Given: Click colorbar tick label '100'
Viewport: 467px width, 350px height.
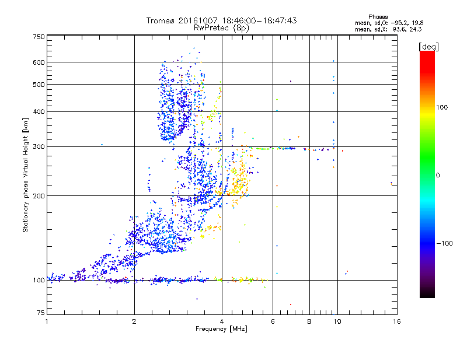Looking at the screenshot, I should click(x=442, y=107).
